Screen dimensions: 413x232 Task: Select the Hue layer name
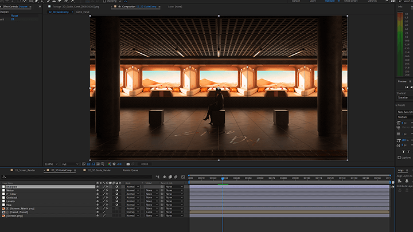[x=9, y=205]
